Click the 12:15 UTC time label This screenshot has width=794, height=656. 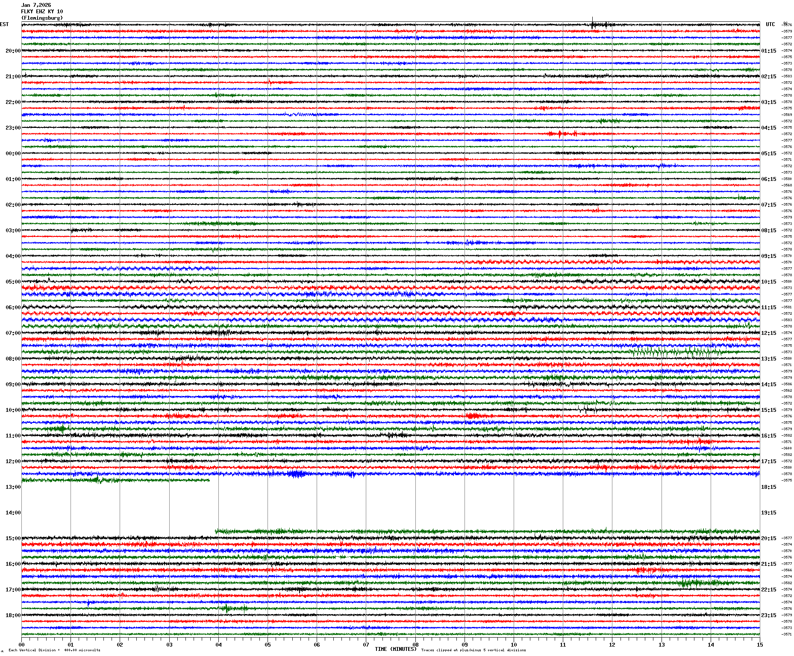point(768,333)
